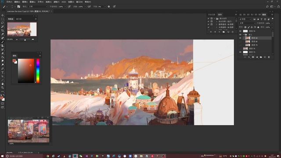Open the brush opacity slider arrow in options bar

(x=65, y=7)
